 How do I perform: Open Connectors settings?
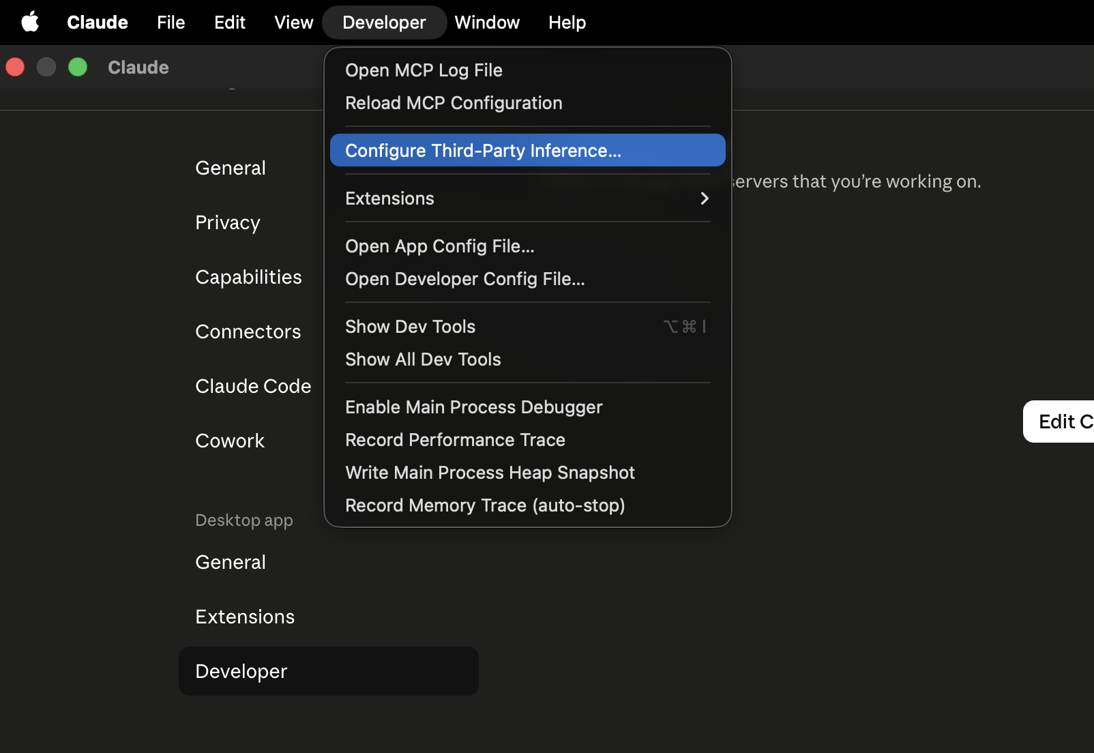coord(248,331)
